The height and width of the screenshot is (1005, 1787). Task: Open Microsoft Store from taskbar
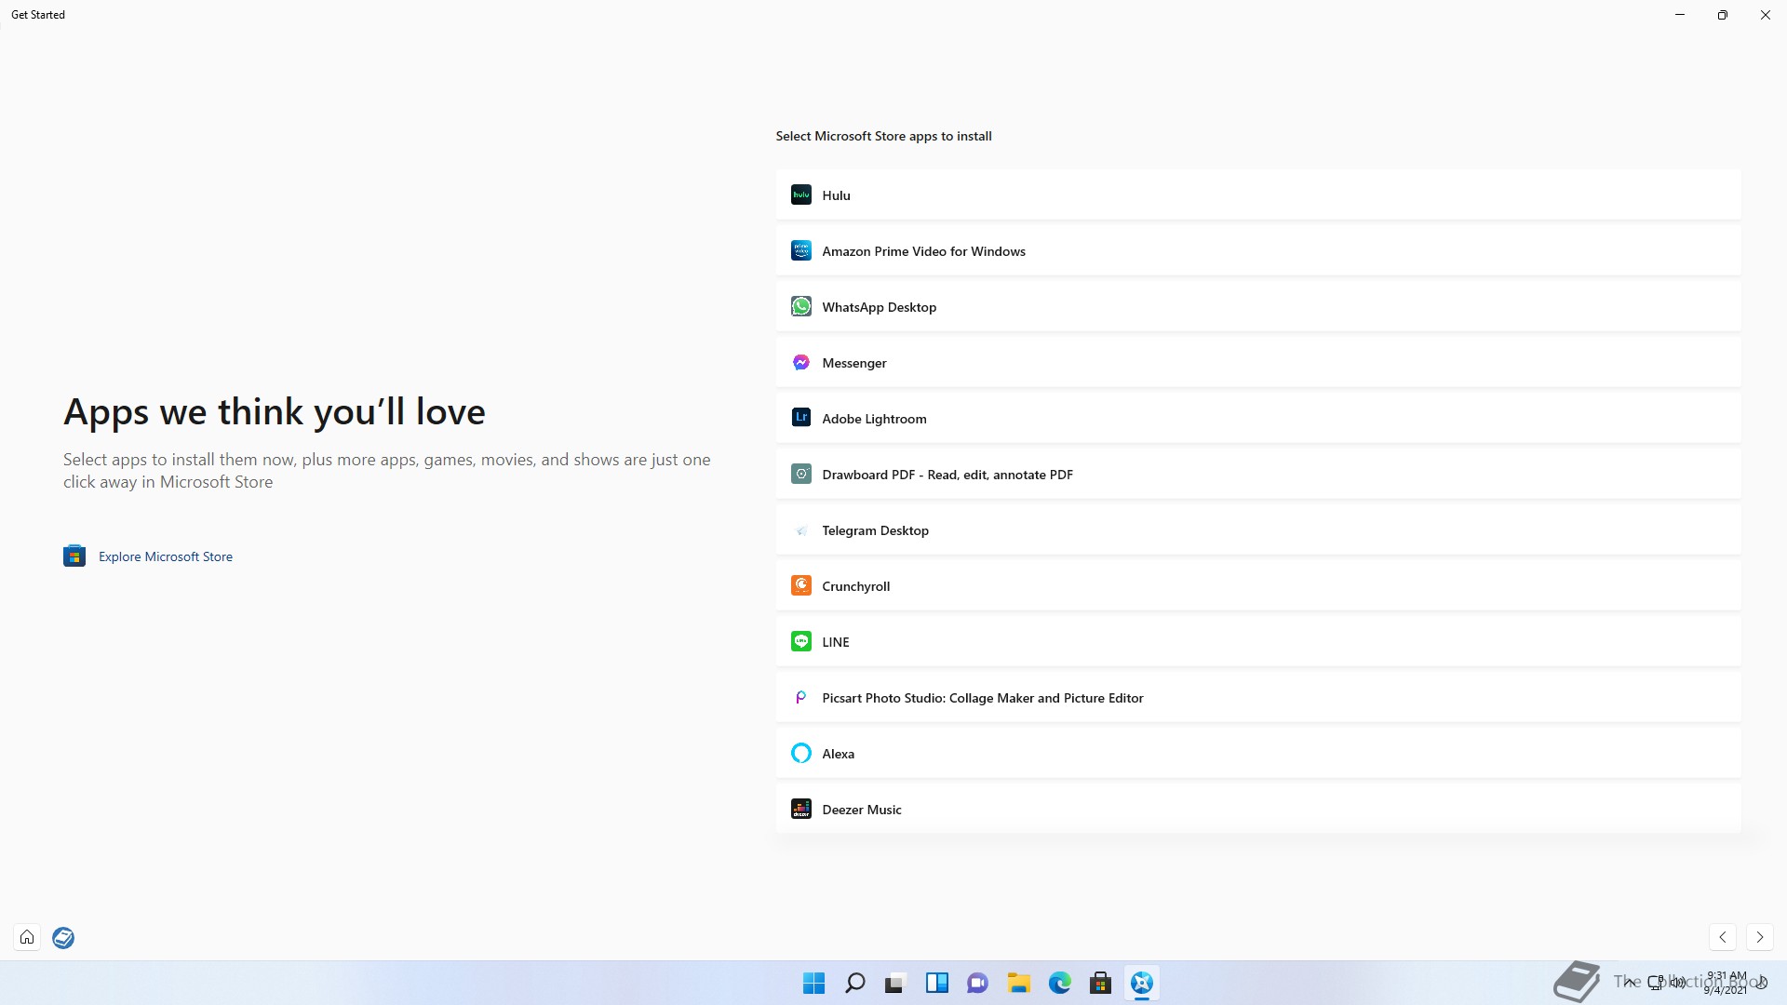(x=1100, y=983)
